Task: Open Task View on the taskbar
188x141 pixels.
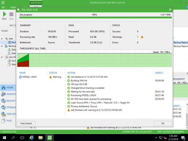Action: pos(22,138)
